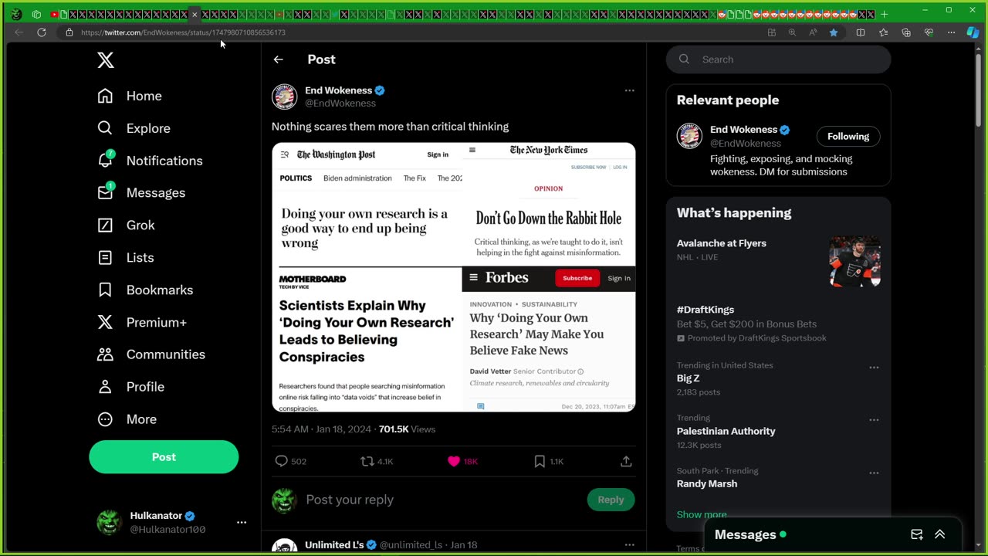Open End Wokeness post options menu
The width and height of the screenshot is (988, 556).
click(x=629, y=90)
